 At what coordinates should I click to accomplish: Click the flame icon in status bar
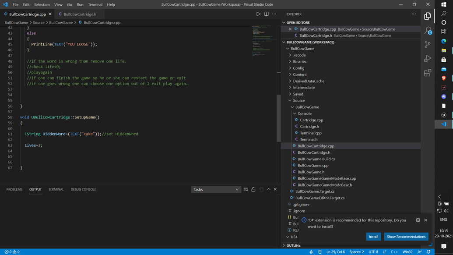click(x=311, y=252)
